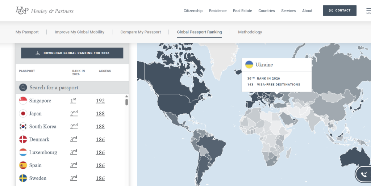Click the Henley & Partners logo
This screenshot has height=186, width=371.
(x=44, y=11)
